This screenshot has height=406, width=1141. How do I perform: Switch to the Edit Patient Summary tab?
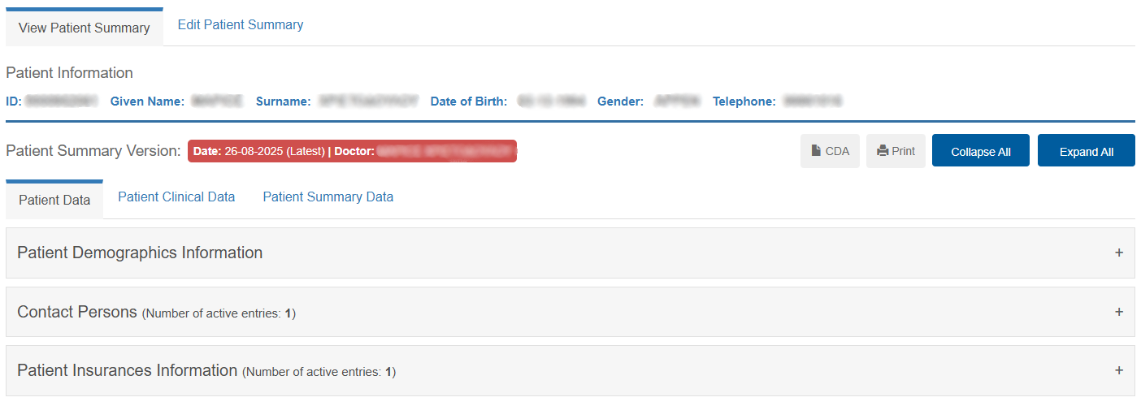pyautogui.click(x=241, y=25)
